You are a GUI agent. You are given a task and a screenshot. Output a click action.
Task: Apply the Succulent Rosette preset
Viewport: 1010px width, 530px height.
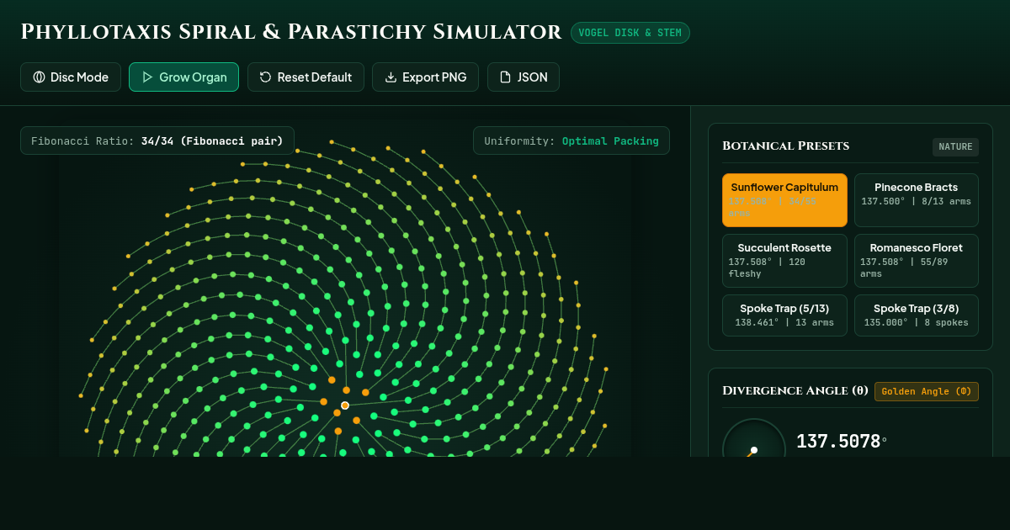tap(784, 261)
